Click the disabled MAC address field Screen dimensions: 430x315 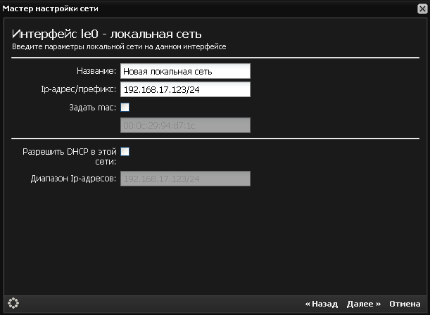point(185,126)
